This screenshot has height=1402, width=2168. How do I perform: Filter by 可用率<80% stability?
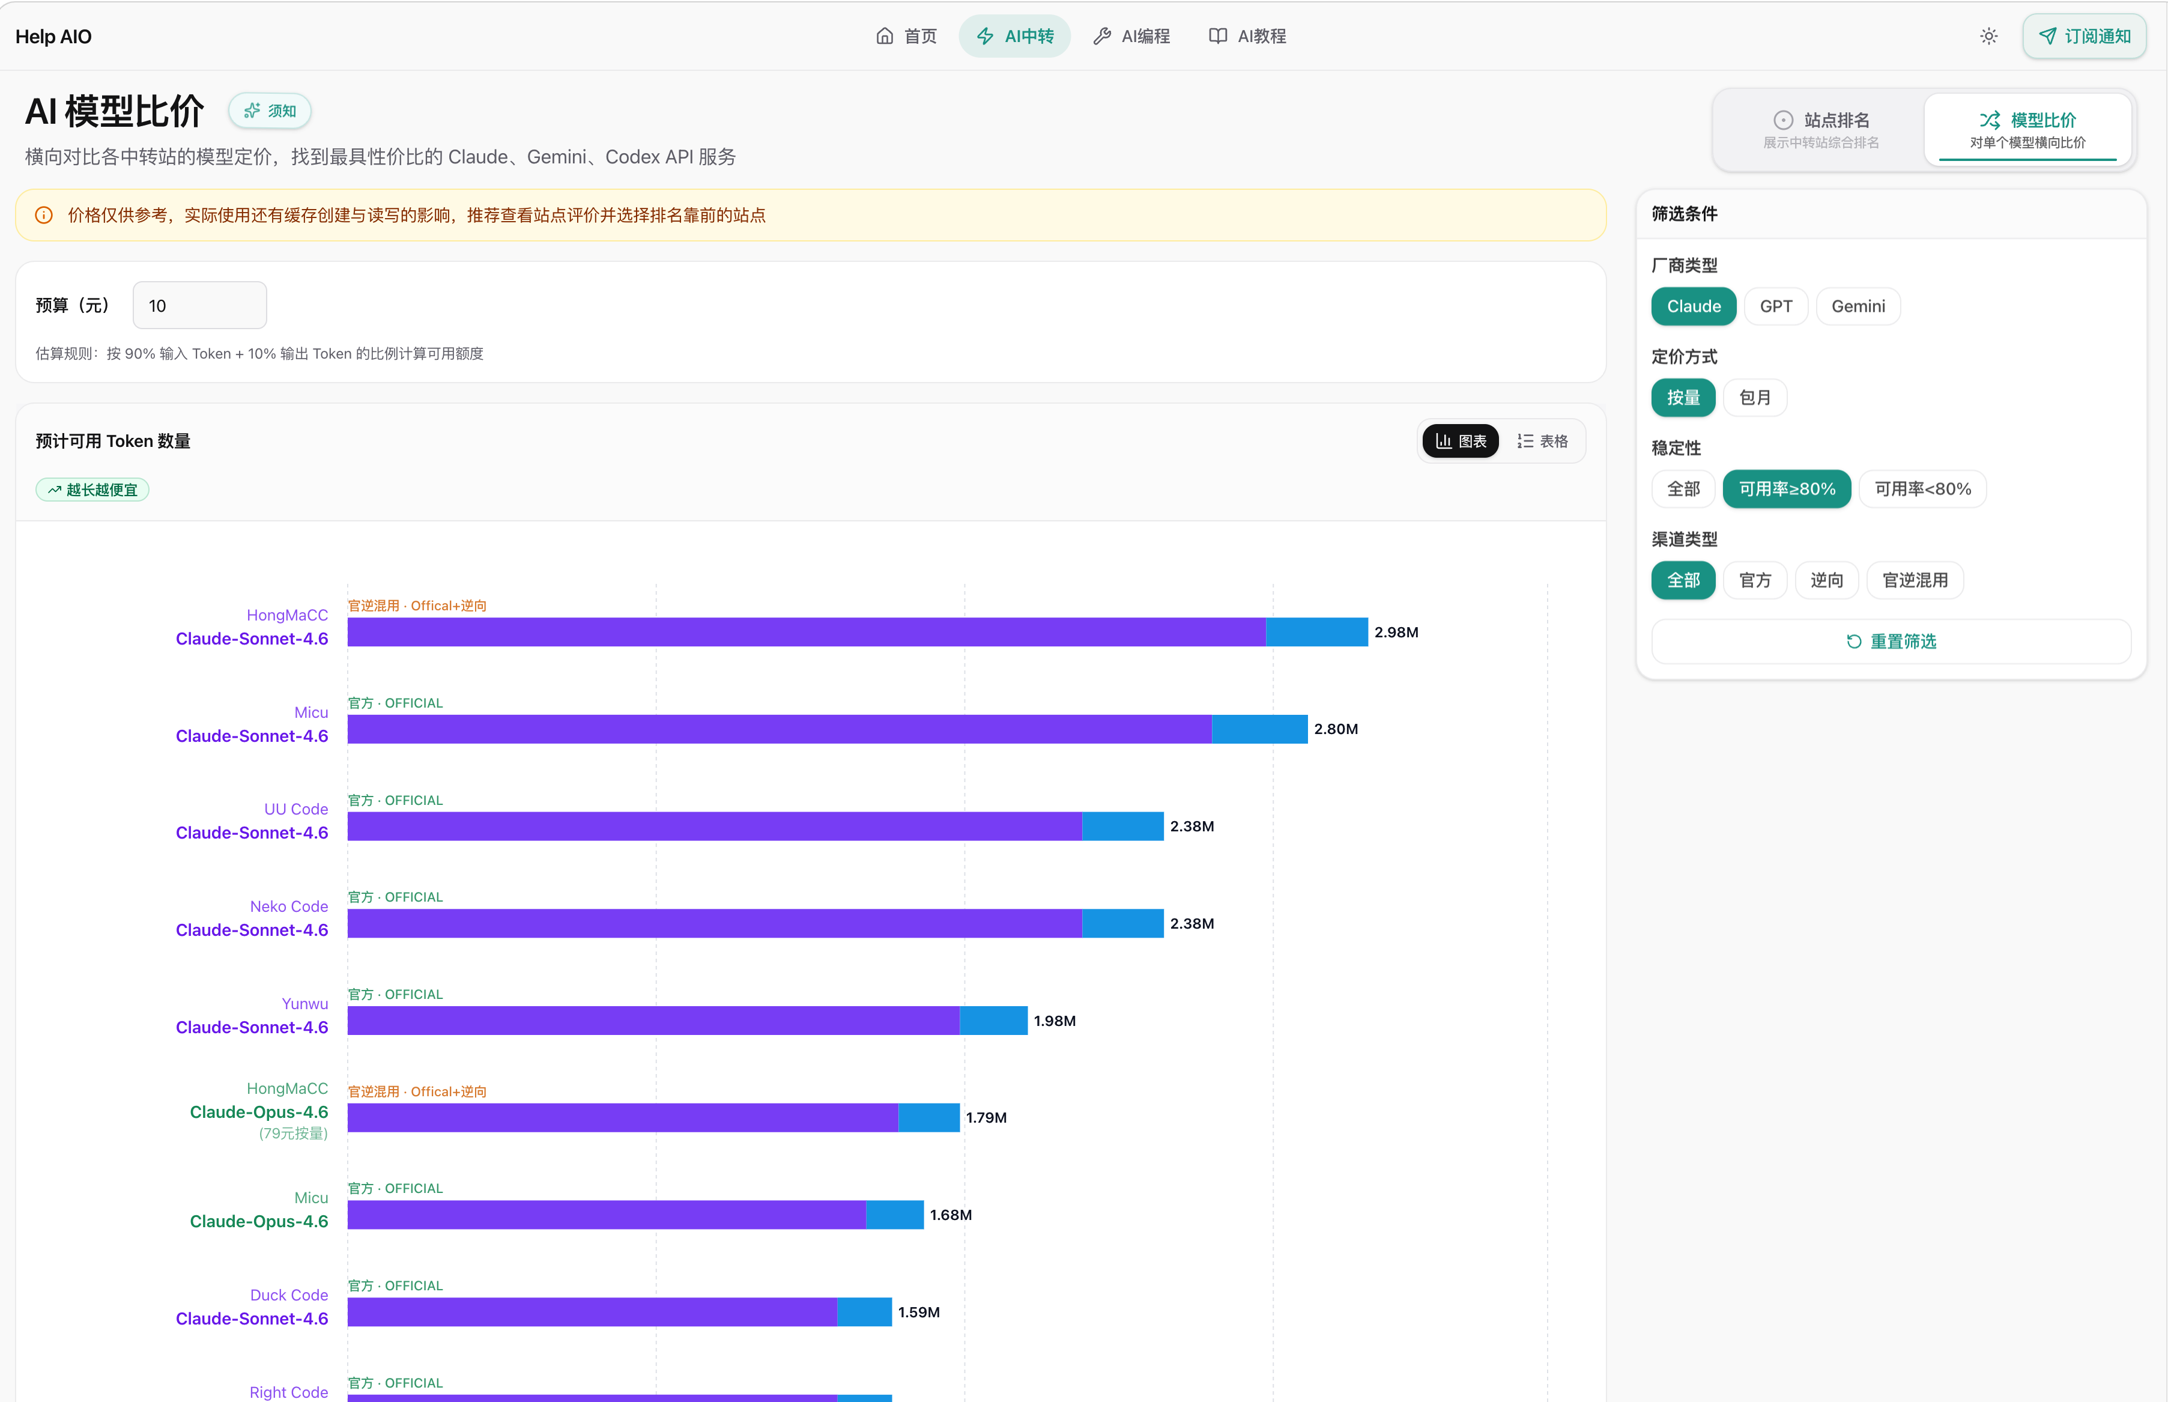[1921, 489]
